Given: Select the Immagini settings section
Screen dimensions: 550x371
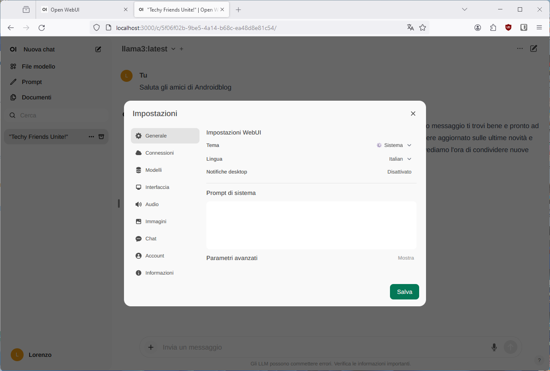Looking at the screenshot, I should pos(156,221).
